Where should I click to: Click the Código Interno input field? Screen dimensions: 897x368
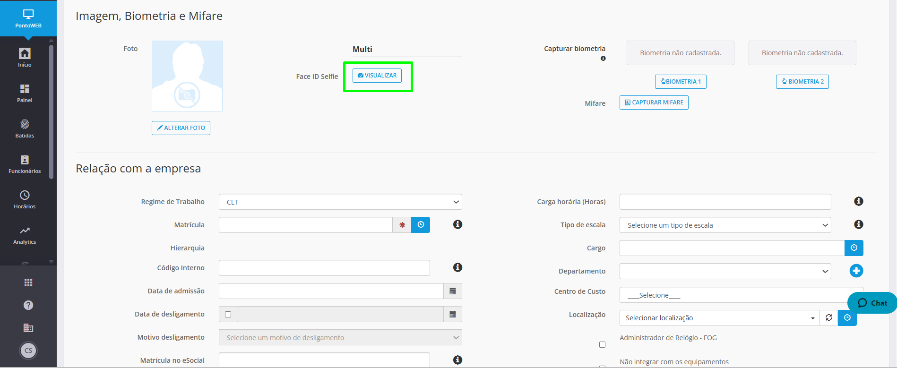(x=324, y=268)
